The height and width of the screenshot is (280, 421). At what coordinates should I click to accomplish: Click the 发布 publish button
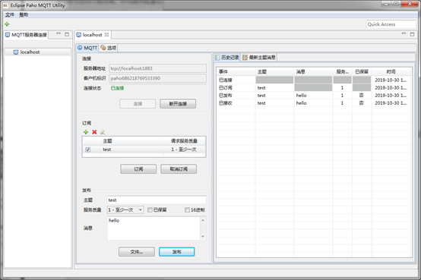coord(176,252)
